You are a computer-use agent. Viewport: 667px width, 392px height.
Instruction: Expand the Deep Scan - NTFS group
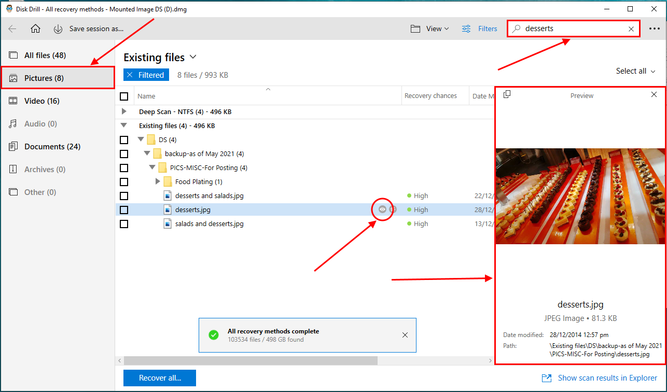[x=123, y=111]
